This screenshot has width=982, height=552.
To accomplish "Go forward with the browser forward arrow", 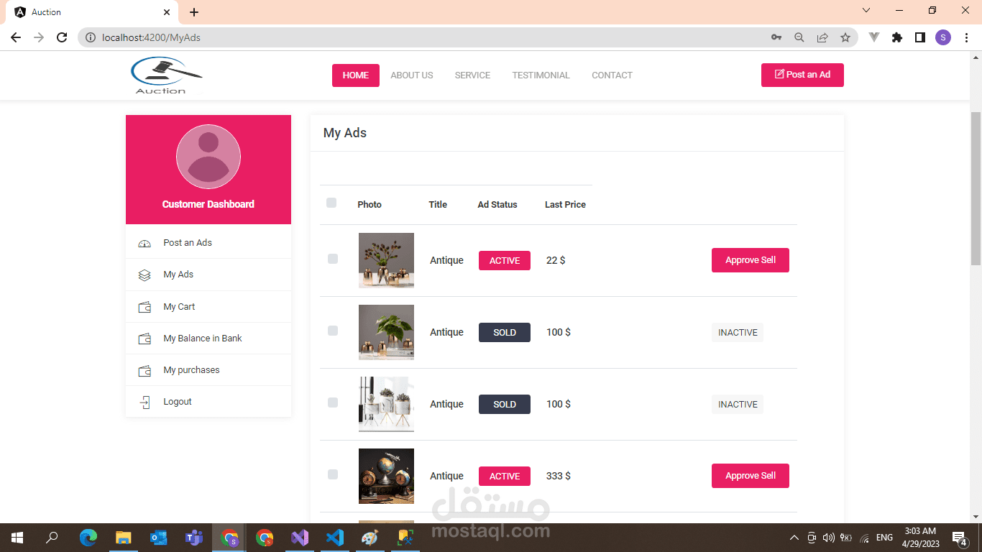I will [x=39, y=37].
